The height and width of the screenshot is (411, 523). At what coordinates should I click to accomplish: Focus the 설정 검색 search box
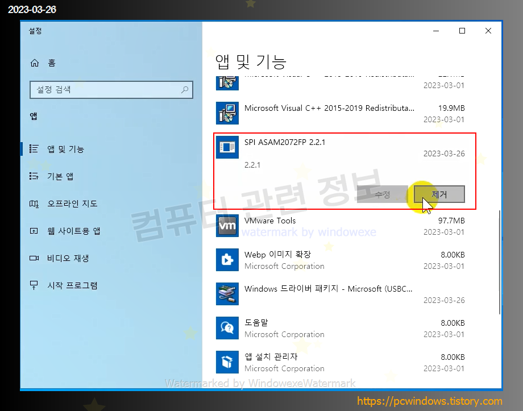pos(111,89)
